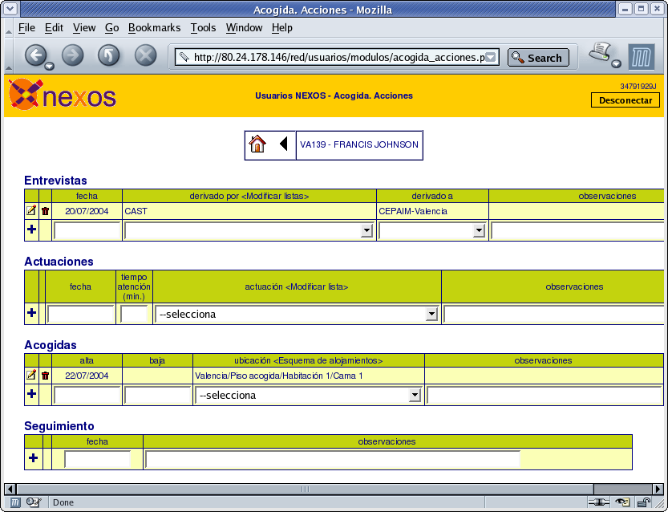Screen dimensions: 668x512
Task: Click the <Modificar lista> header link in Actuaciones
Action: tap(317, 287)
